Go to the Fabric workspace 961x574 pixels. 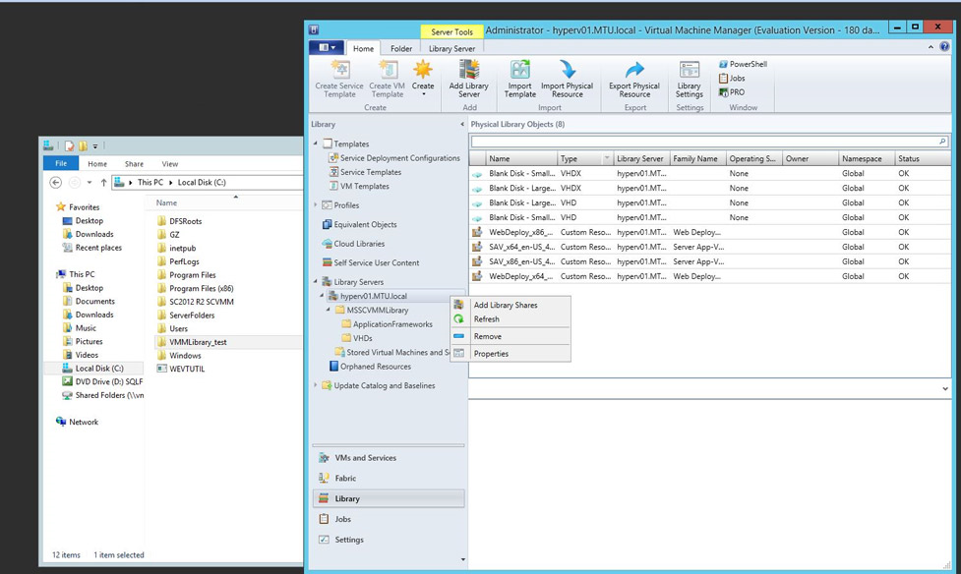[345, 479]
